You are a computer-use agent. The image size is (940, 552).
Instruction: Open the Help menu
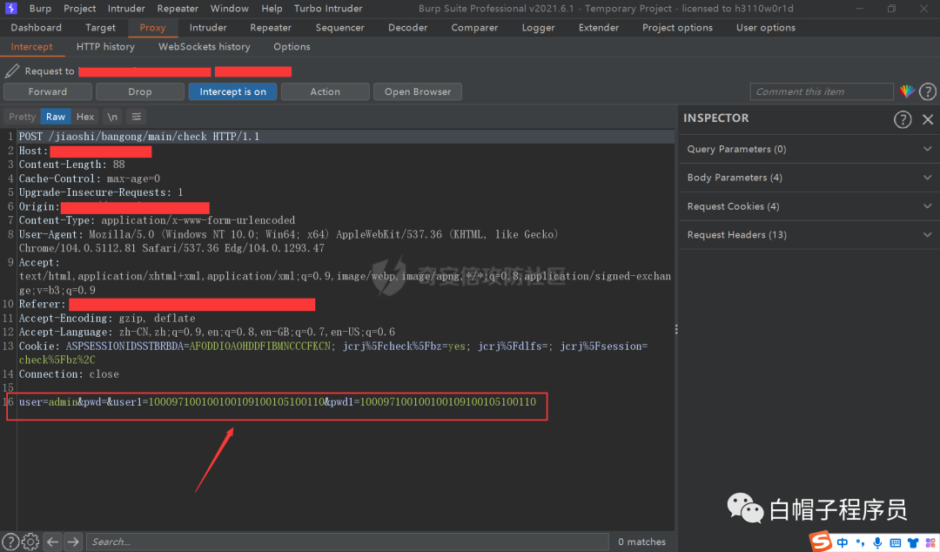[272, 9]
